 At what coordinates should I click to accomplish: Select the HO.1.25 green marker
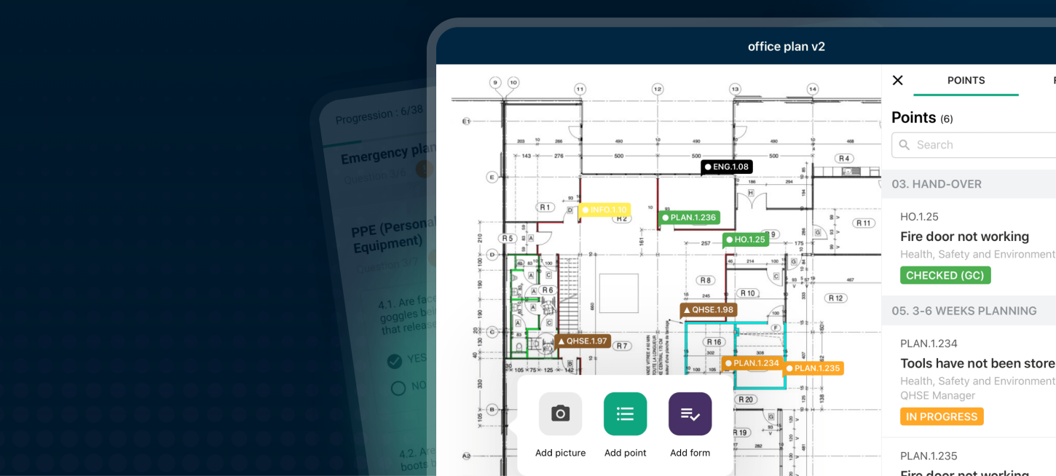coord(745,239)
